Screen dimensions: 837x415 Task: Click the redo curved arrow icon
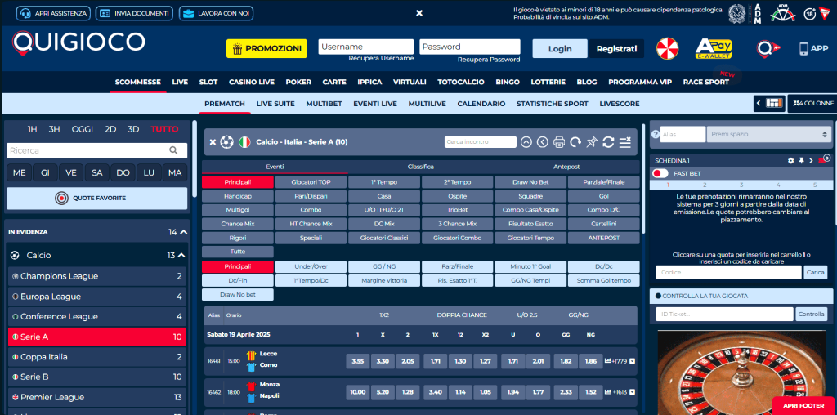point(575,142)
